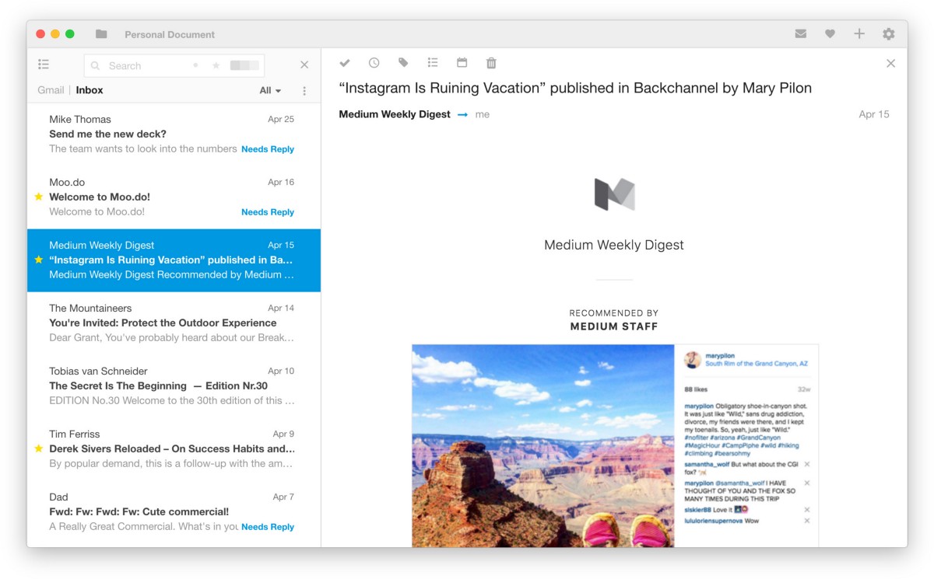This screenshot has height=579, width=934.
Task: Delete email with the trash icon
Action: point(491,63)
